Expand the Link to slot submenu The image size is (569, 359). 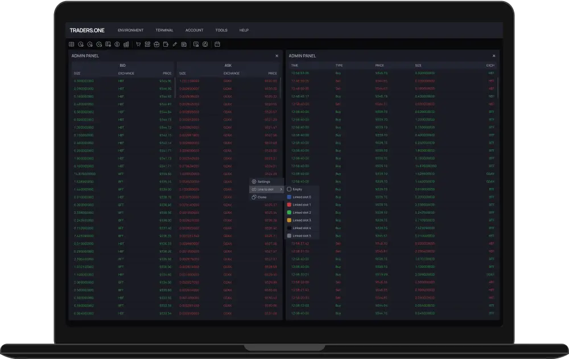click(265, 189)
